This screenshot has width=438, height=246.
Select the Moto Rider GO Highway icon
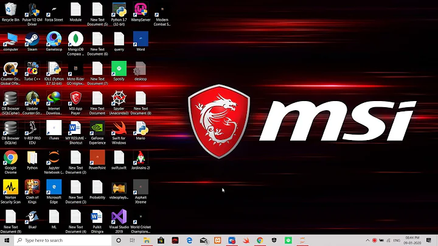[75, 73]
